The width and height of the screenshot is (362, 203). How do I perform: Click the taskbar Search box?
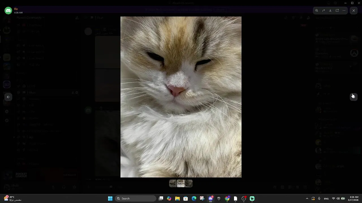(136, 198)
